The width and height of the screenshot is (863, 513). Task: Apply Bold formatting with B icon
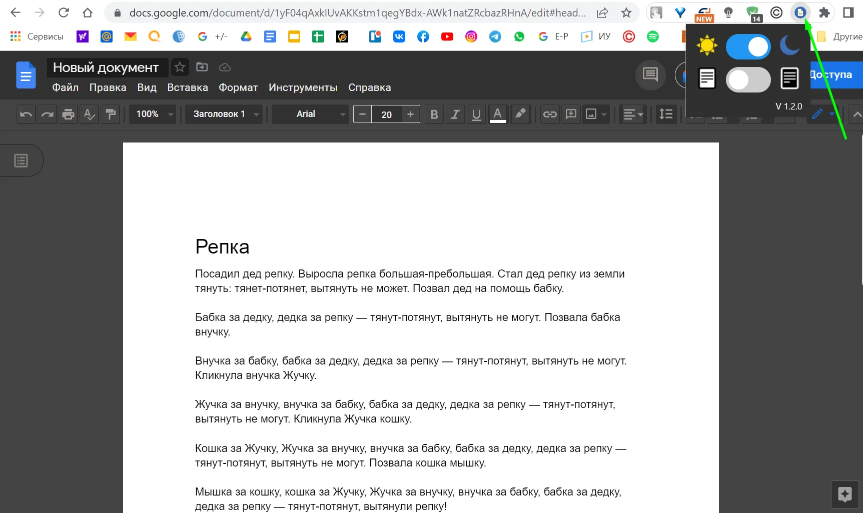tap(434, 114)
